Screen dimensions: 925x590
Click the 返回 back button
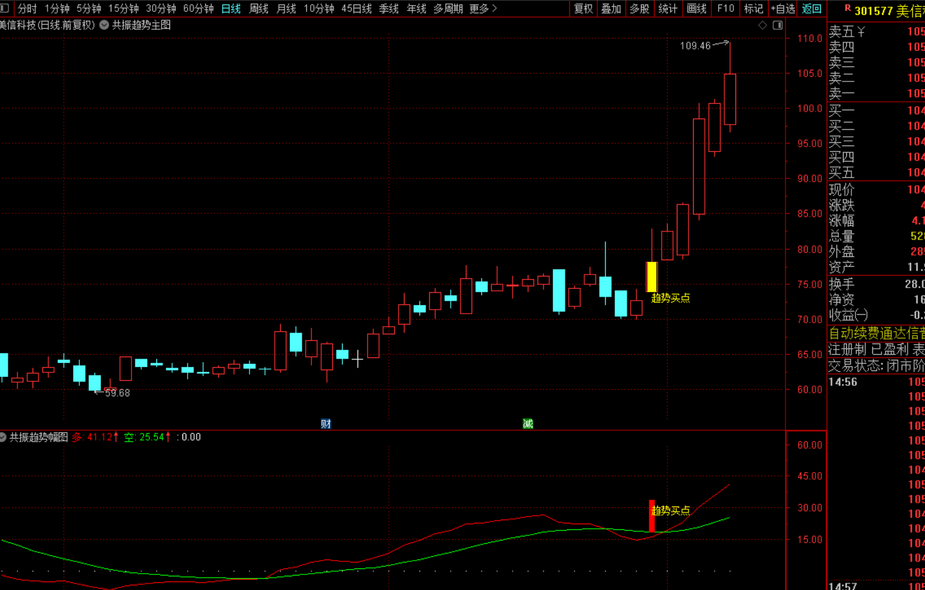click(811, 8)
